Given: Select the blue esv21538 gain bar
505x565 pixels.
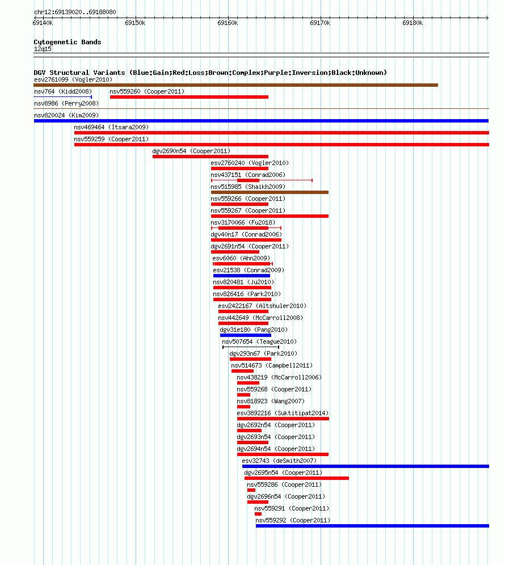Looking at the screenshot, I should (x=242, y=276).
